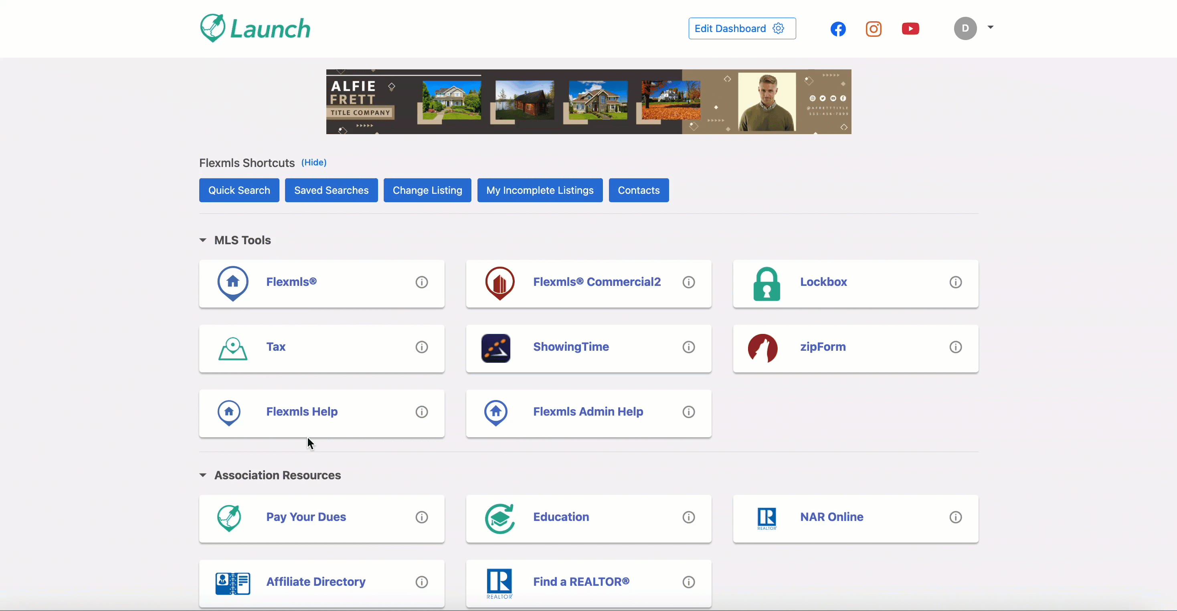This screenshot has height=611, width=1177.
Task: Click the NAR Online REALTOR logo icon
Action: click(767, 519)
